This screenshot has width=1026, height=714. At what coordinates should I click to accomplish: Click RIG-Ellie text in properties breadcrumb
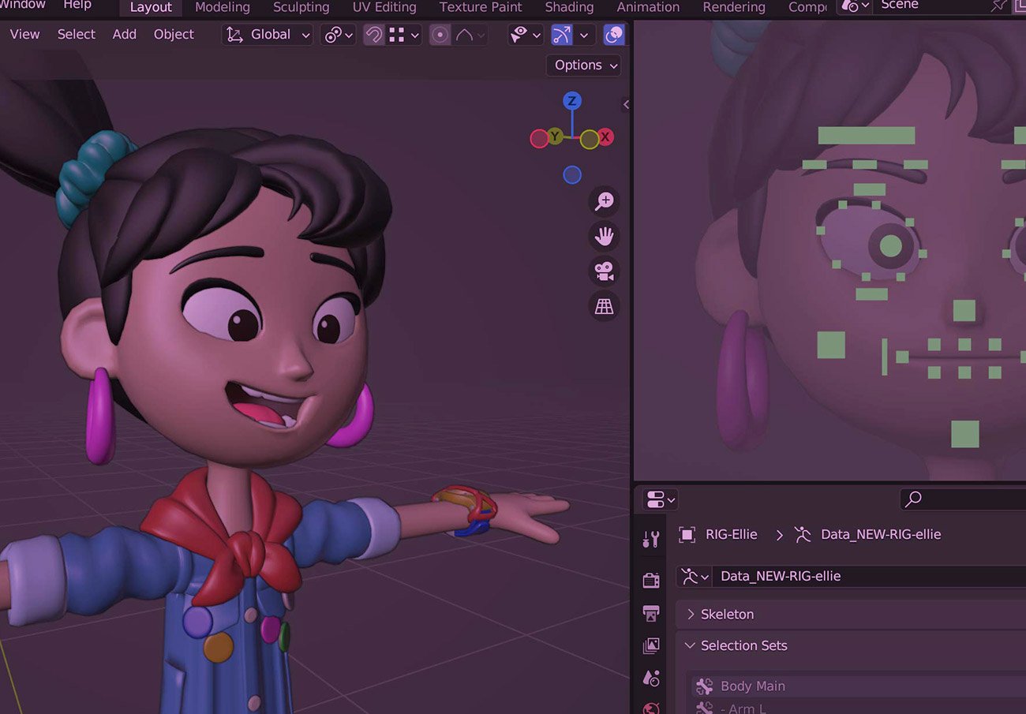[x=732, y=534]
